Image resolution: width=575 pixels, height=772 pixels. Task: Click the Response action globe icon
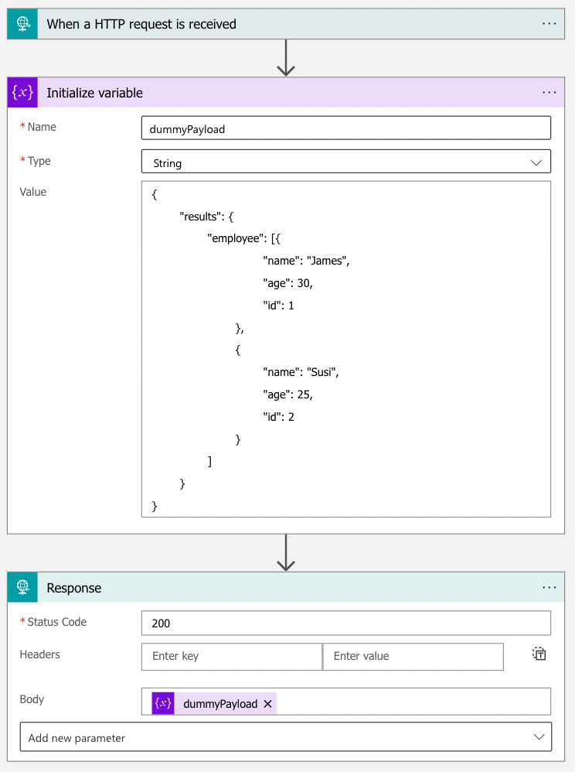click(22, 587)
